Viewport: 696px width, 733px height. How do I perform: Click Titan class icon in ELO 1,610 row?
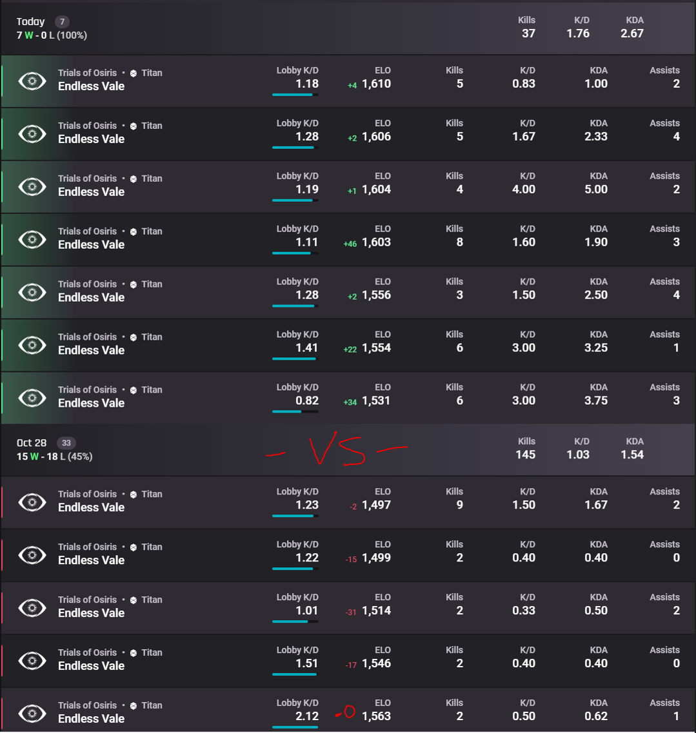pyautogui.click(x=134, y=73)
